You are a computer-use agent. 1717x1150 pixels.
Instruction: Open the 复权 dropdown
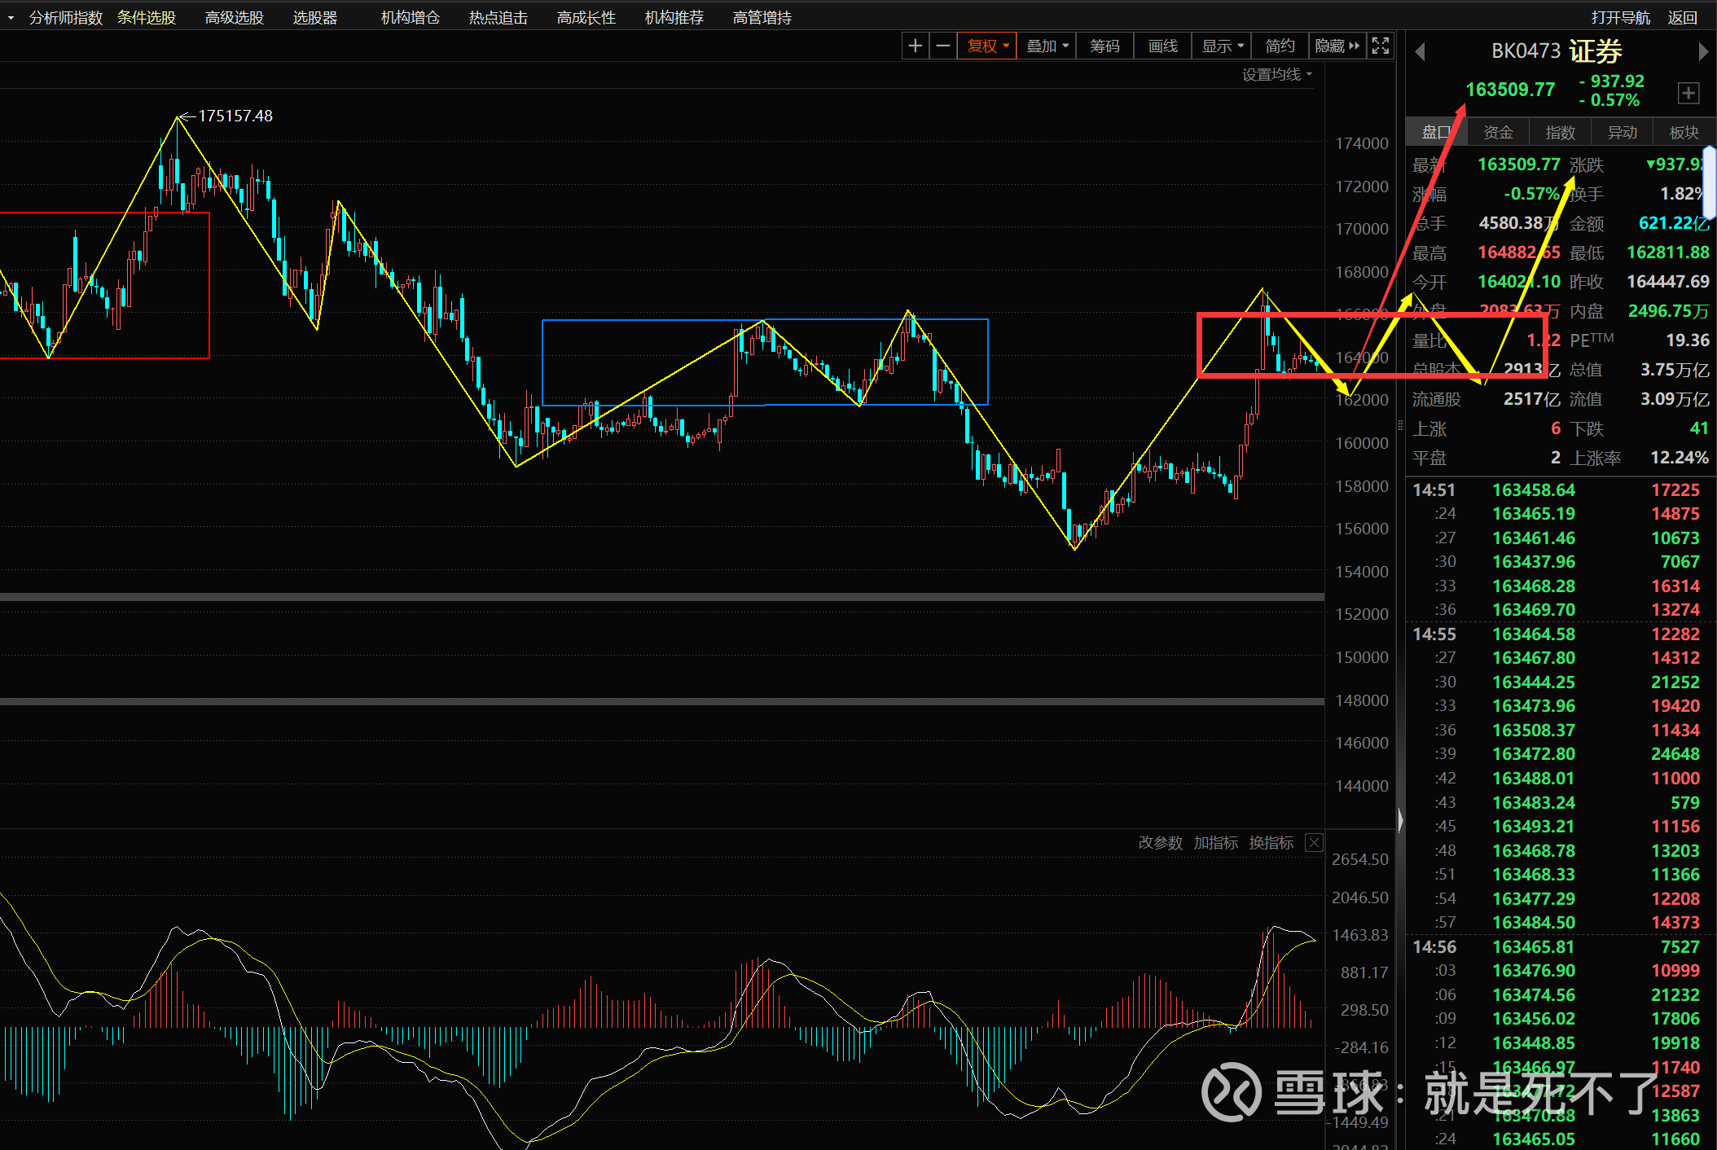tap(987, 46)
